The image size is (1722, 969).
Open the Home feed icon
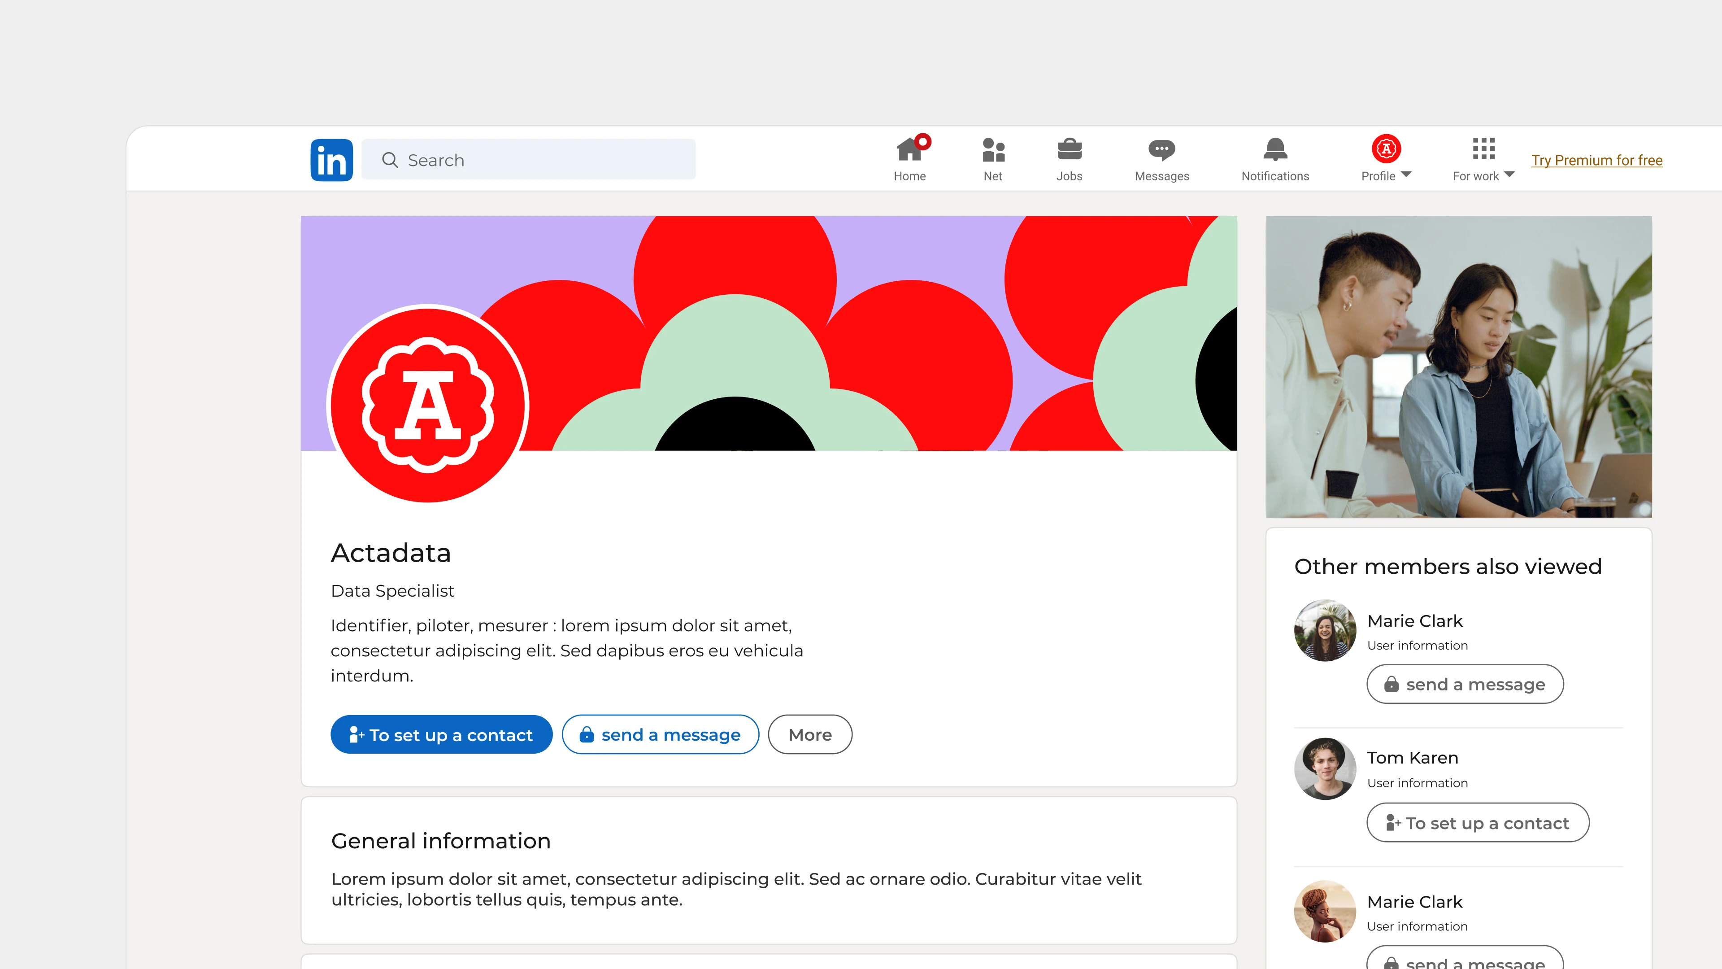click(909, 149)
